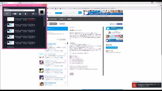Tick the checkbox for chrome_20151022_014216 recording
162x91 pixels.
click(x=6, y=31)
